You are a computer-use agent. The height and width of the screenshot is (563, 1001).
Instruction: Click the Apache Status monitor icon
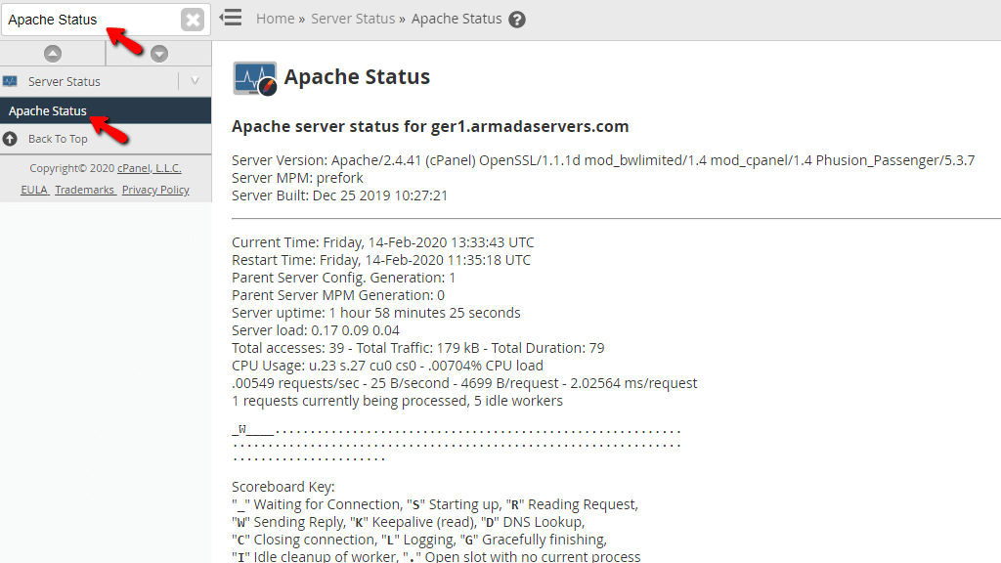(253, 76)
